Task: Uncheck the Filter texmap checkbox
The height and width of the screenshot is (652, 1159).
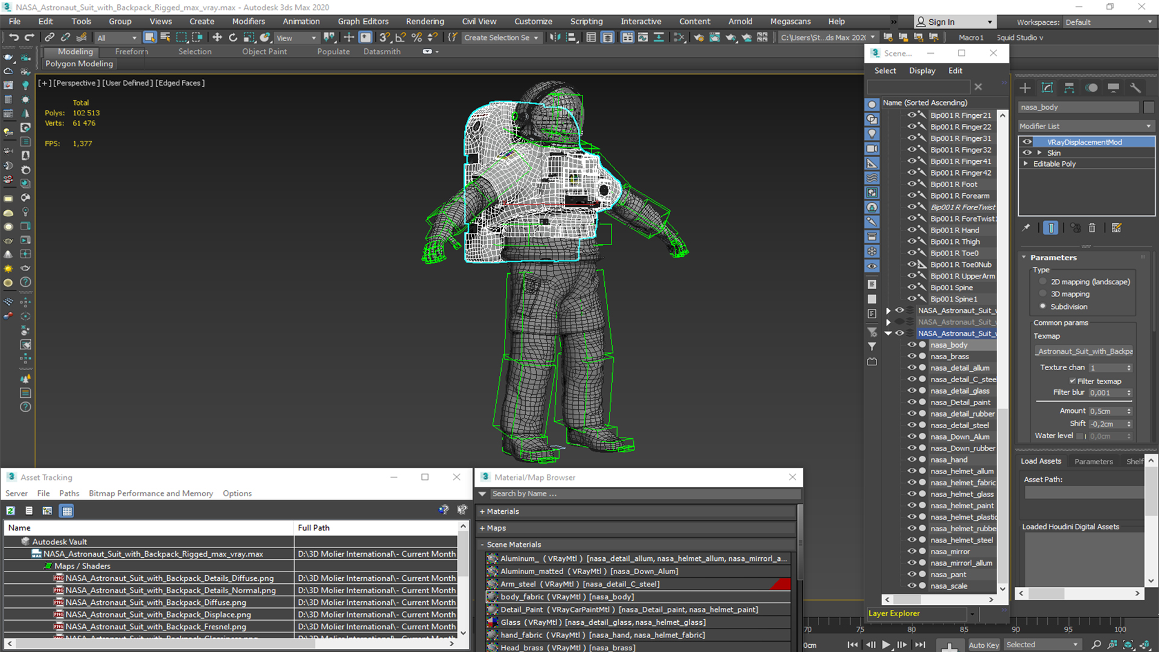Action: 1072,381
